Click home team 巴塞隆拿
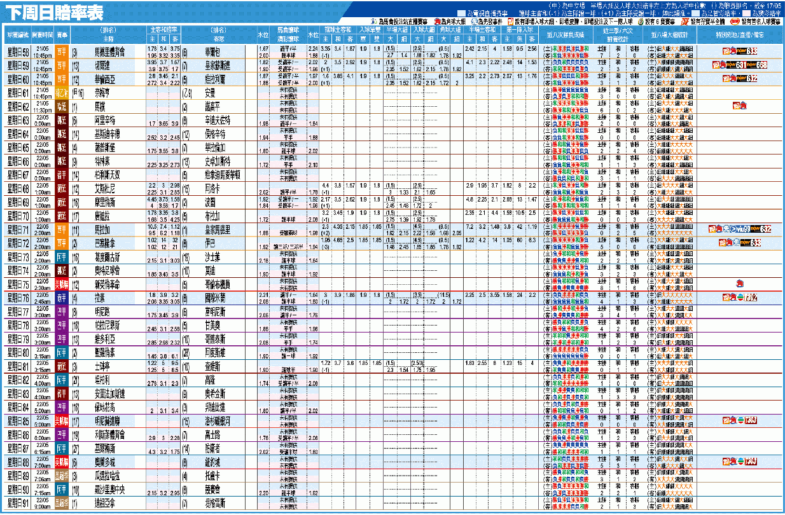 tap(106, 243)
